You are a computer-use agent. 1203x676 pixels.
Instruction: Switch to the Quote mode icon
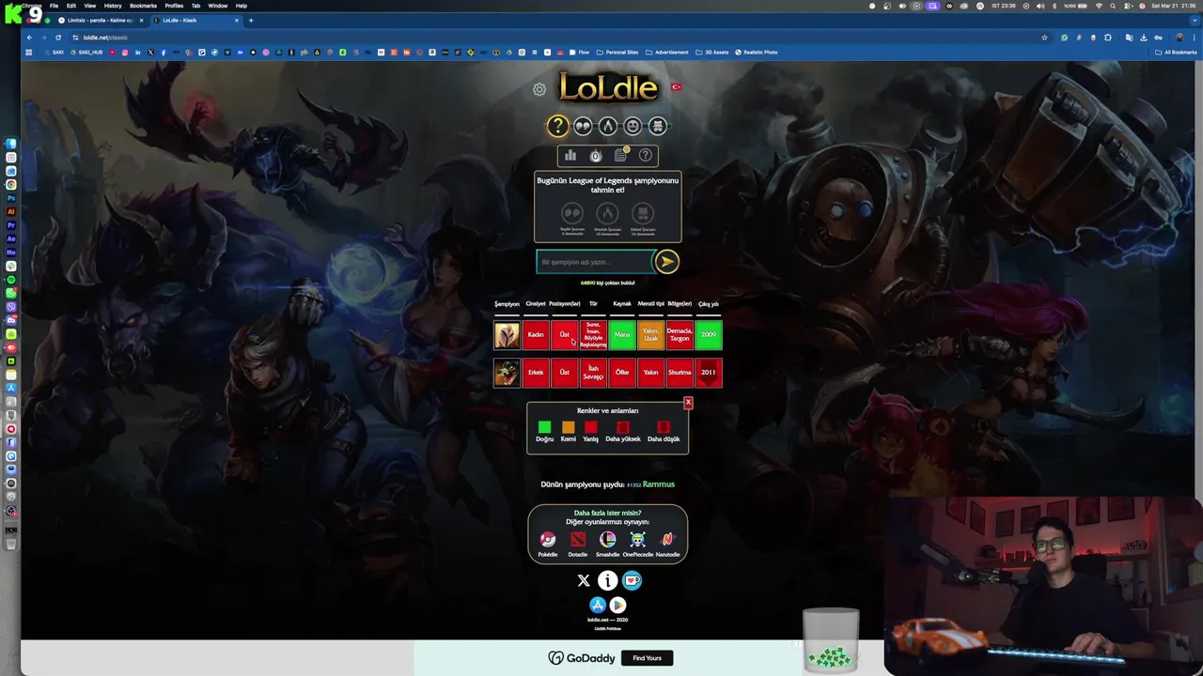(583, 126)
